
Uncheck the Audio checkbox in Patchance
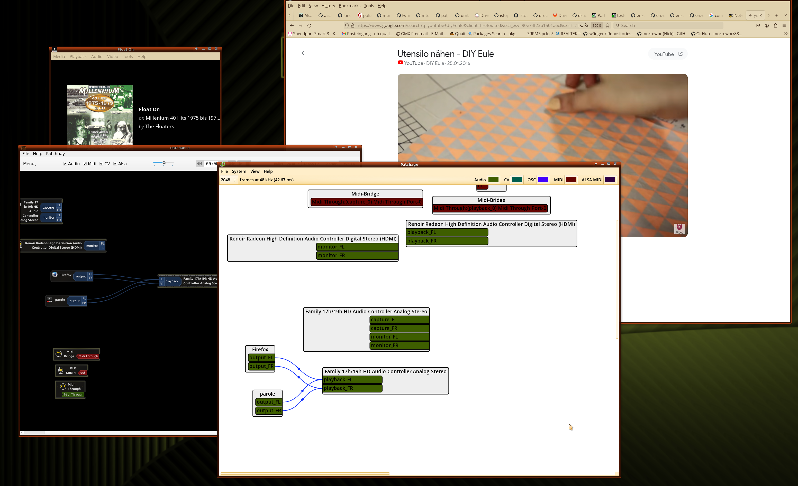pyautogui.click(x=65, y=164)
